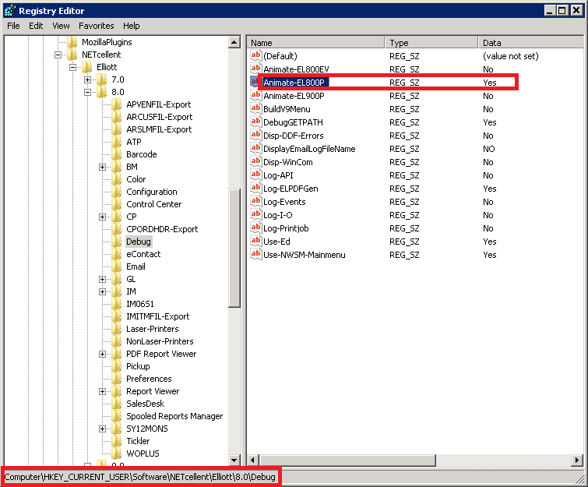Click the string icon next to Disp-WinCom
Screen dimensions: 588x487
(x=255, y=161)
